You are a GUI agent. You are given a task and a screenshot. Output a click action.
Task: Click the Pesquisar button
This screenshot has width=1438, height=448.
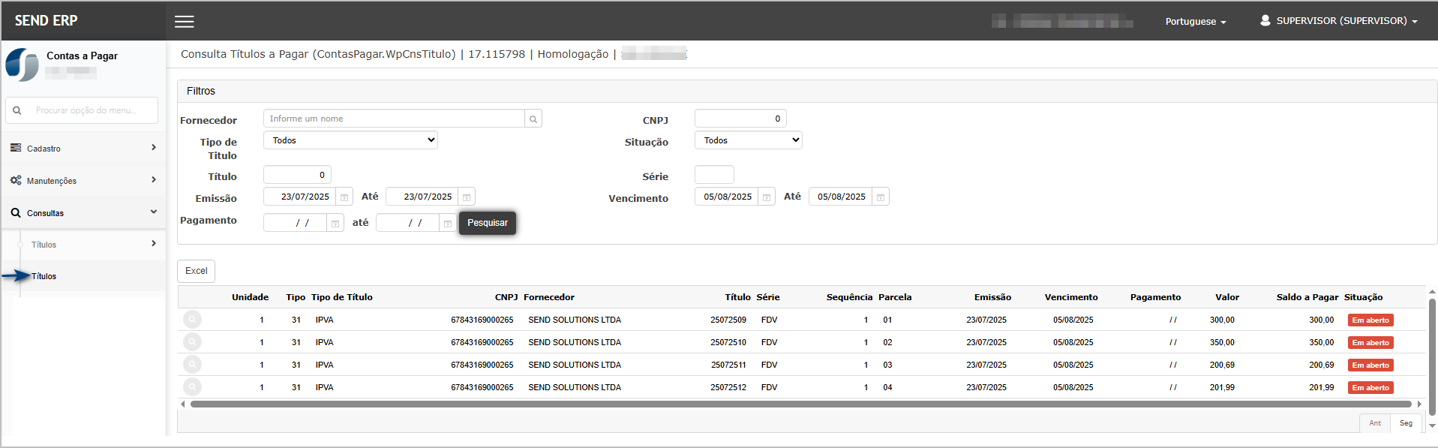coord(488,223)
